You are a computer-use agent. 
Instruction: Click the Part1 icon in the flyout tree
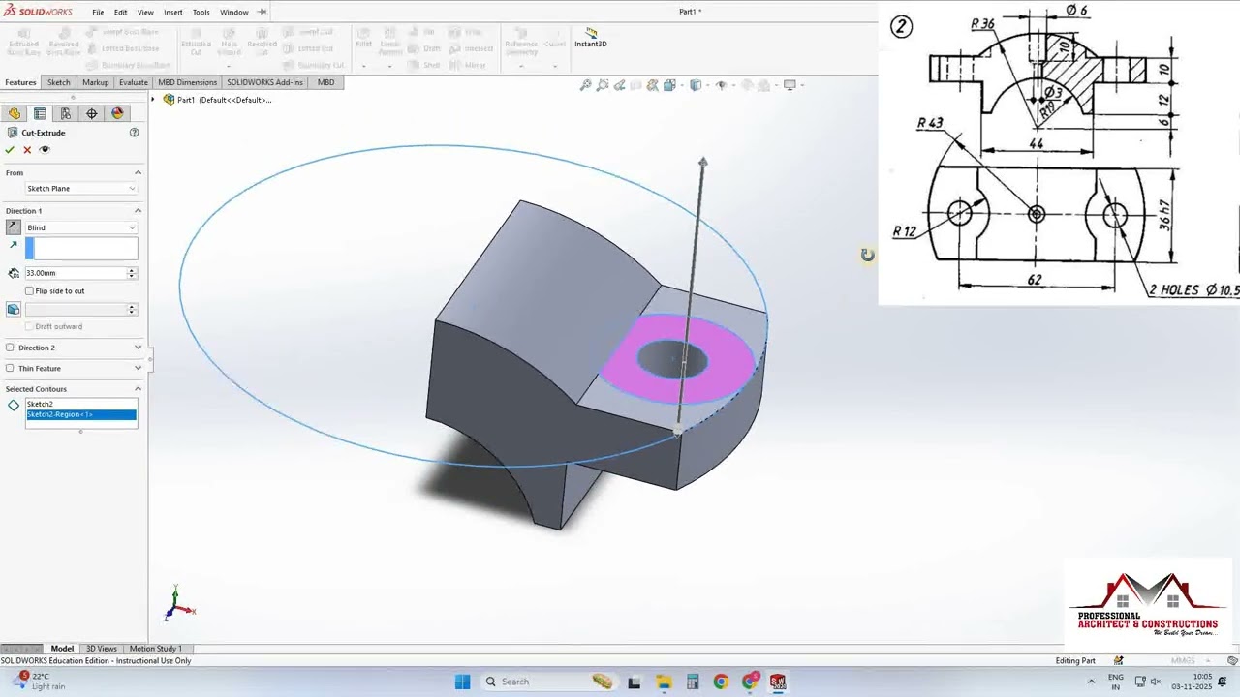[170, 100]
